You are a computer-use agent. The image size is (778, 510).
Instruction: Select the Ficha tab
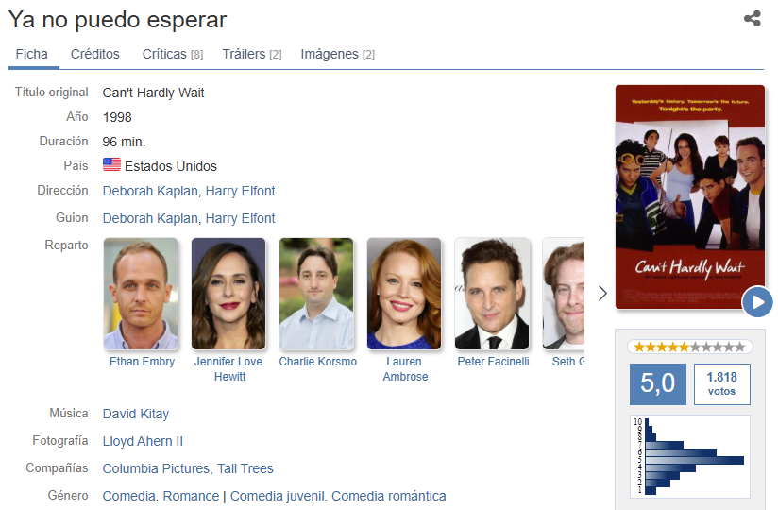coord(32,54)
